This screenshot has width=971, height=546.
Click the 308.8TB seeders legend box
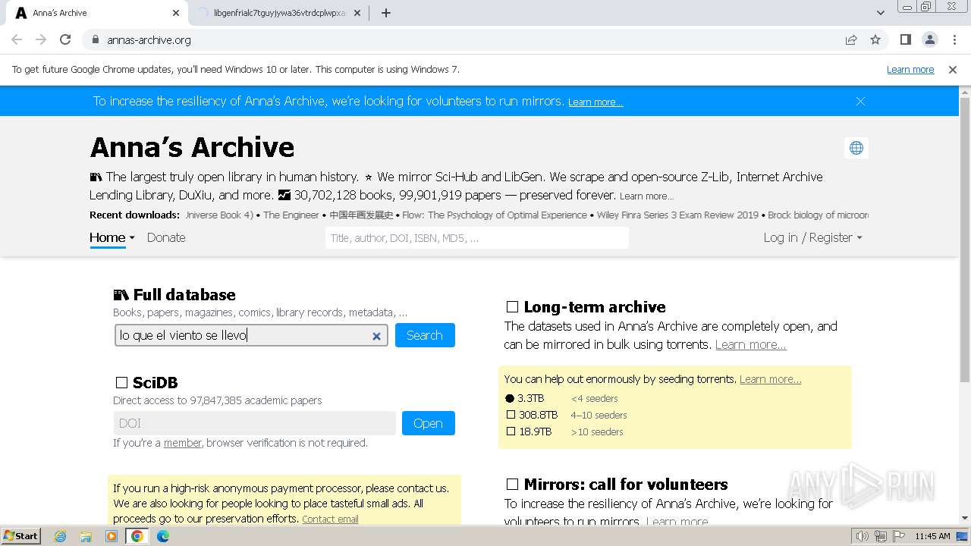[x=511, y=415]
